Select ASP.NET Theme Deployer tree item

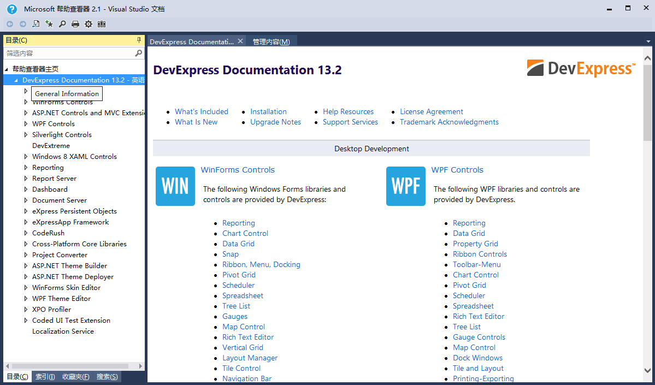73,277
